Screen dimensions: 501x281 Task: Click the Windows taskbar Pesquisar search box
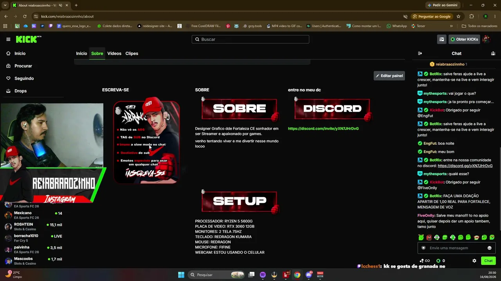tap(217, 275)
